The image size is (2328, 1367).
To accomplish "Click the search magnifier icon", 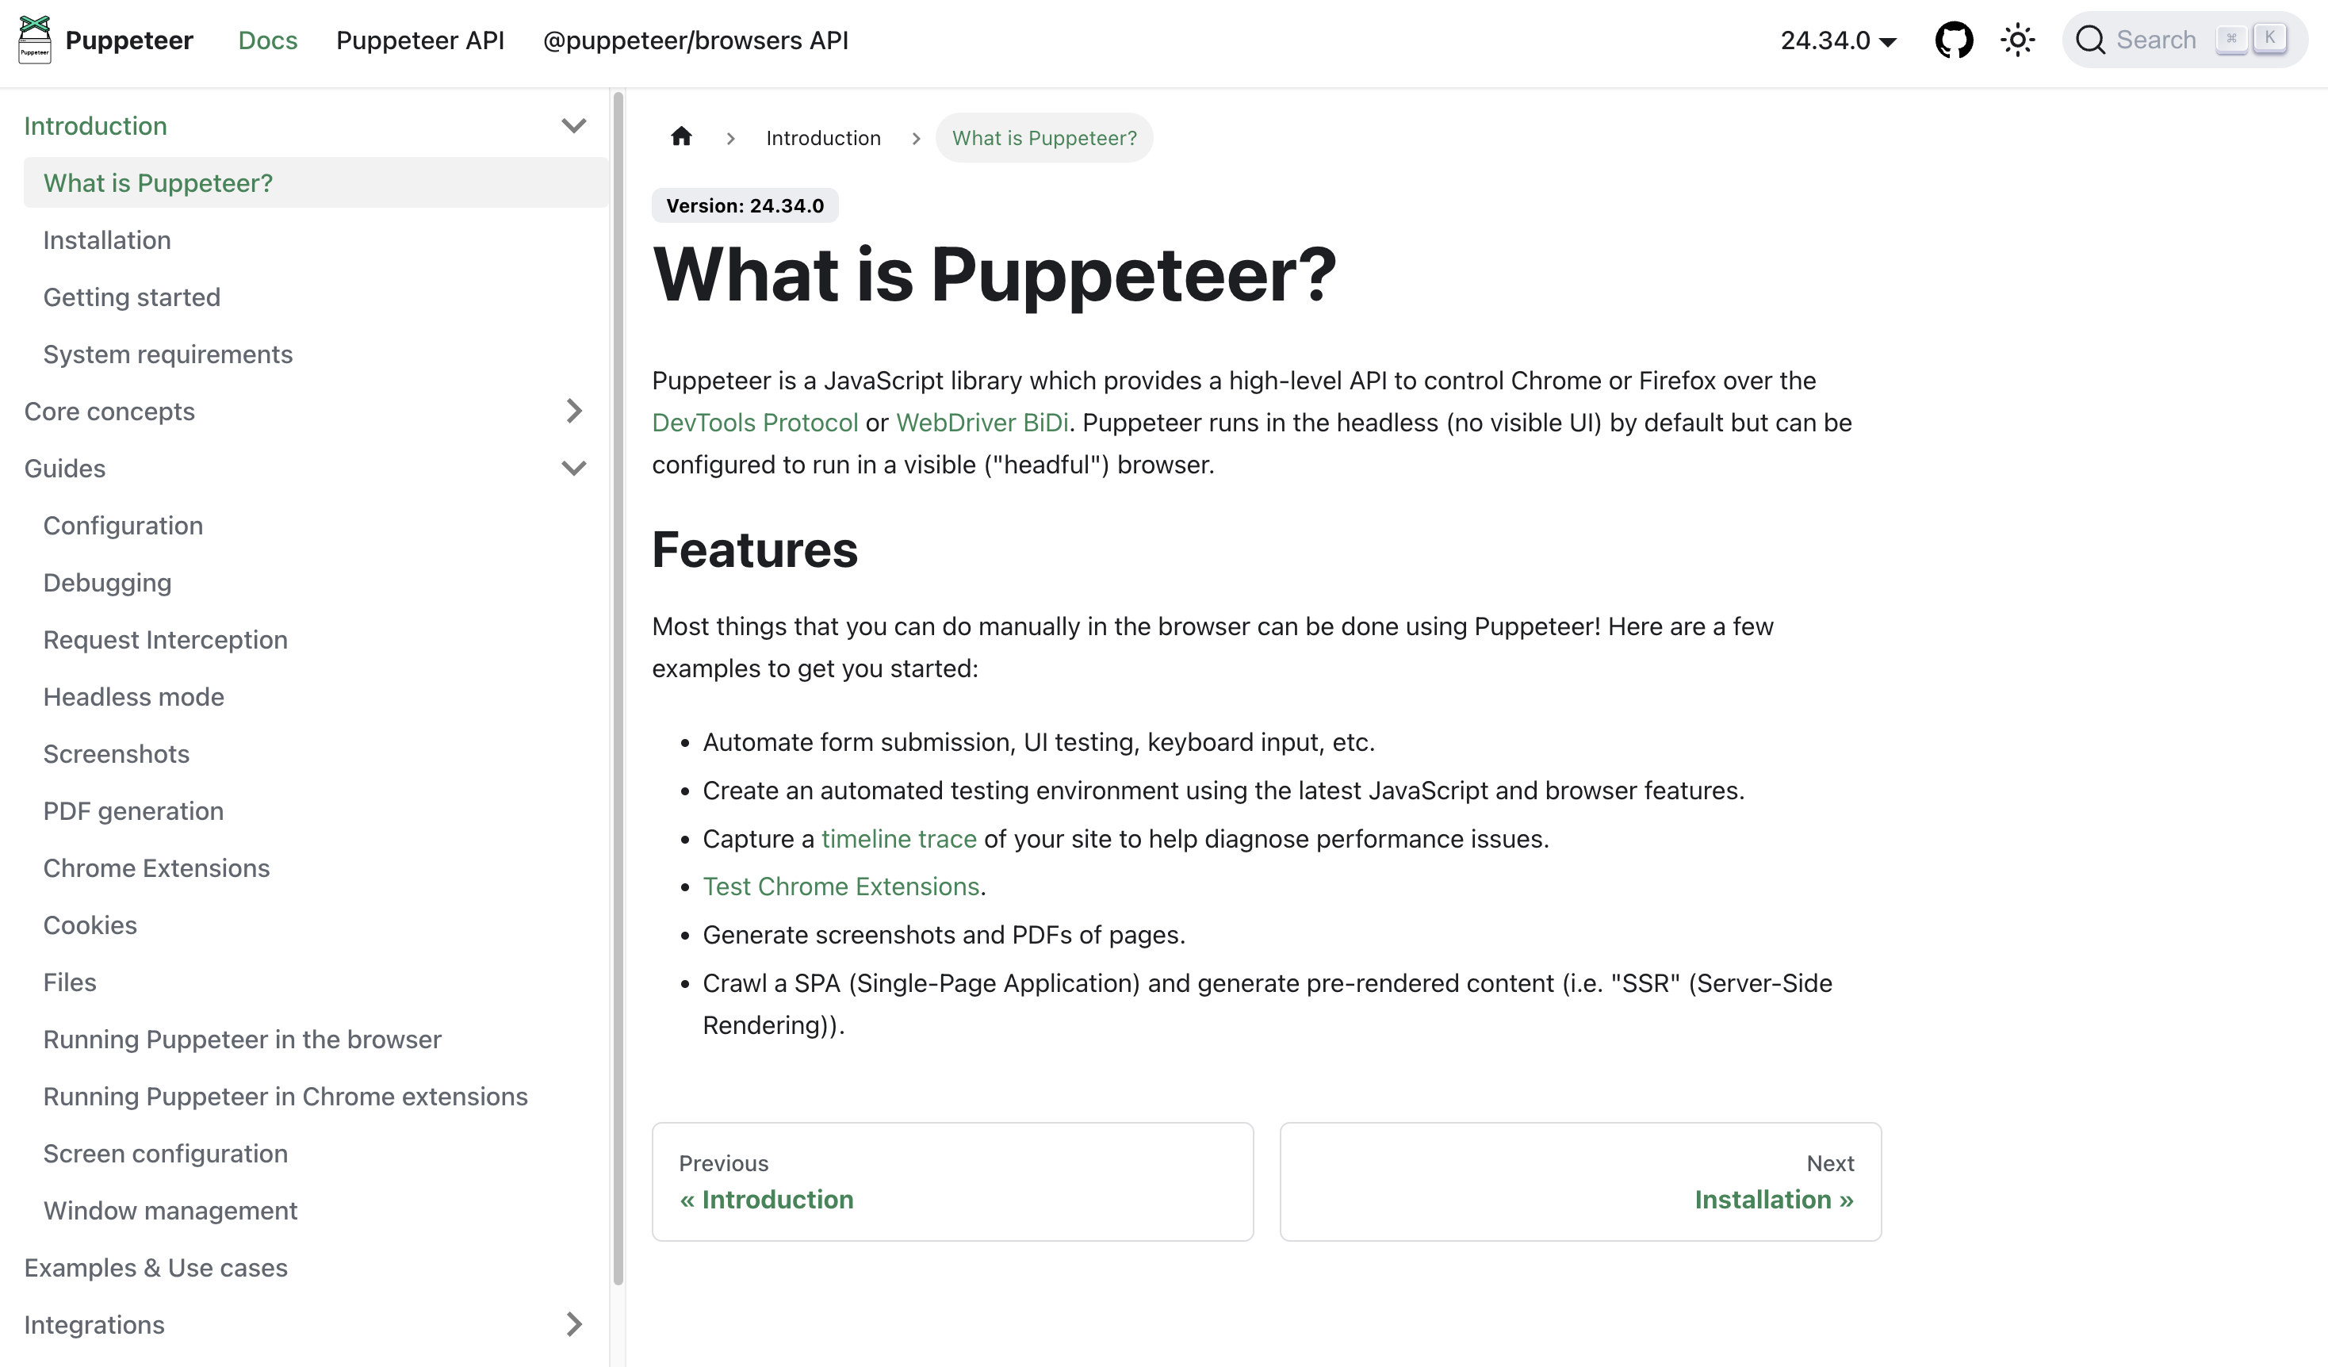I will (x=2092, y=39).
